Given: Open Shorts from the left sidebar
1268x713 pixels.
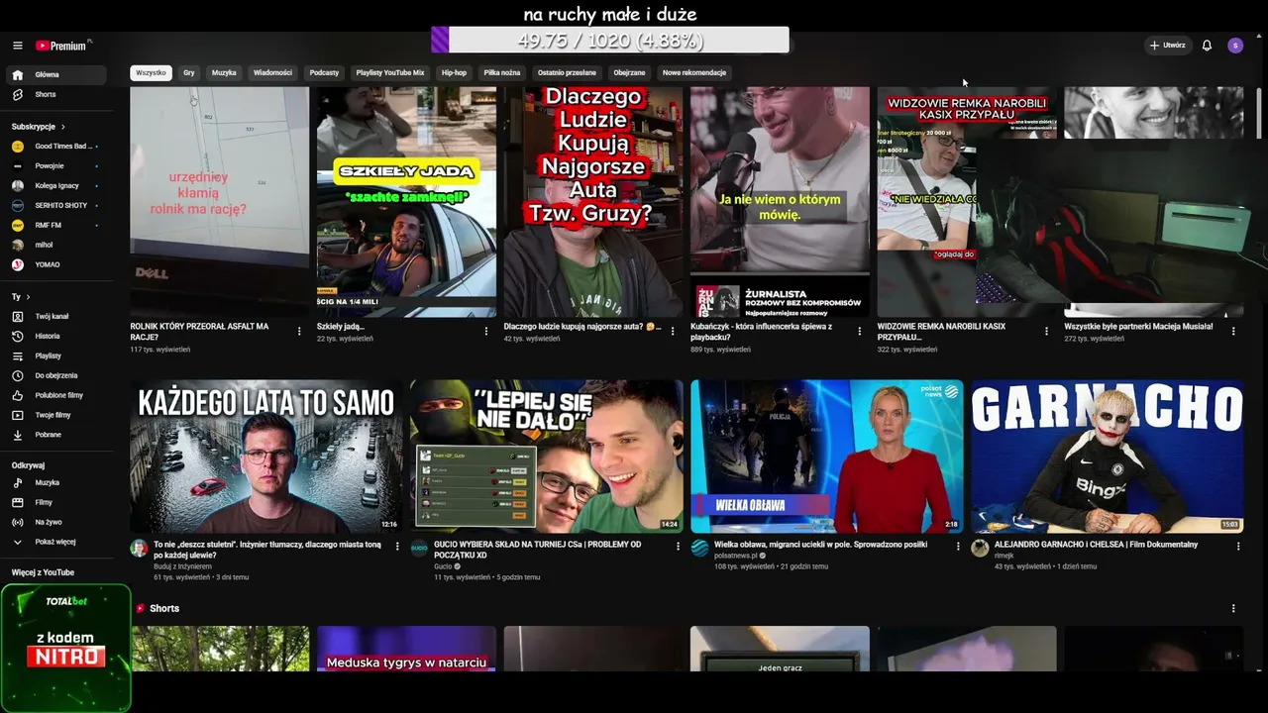Looking at the screenshot, I should pos(56,95).
